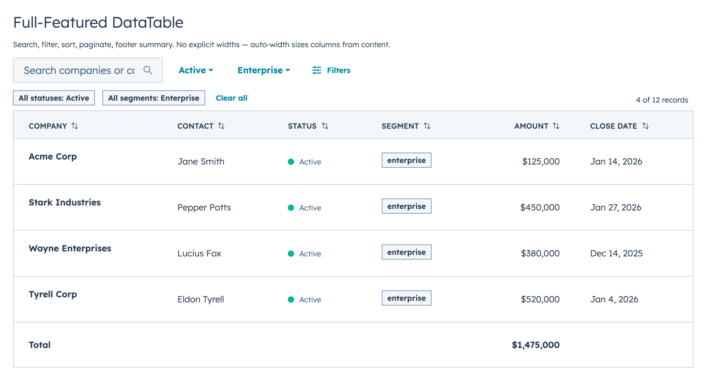The height and width of the screenshot is (387, 713).
Task: Focus the Search companies input field
Action: [x=79, y=70]
